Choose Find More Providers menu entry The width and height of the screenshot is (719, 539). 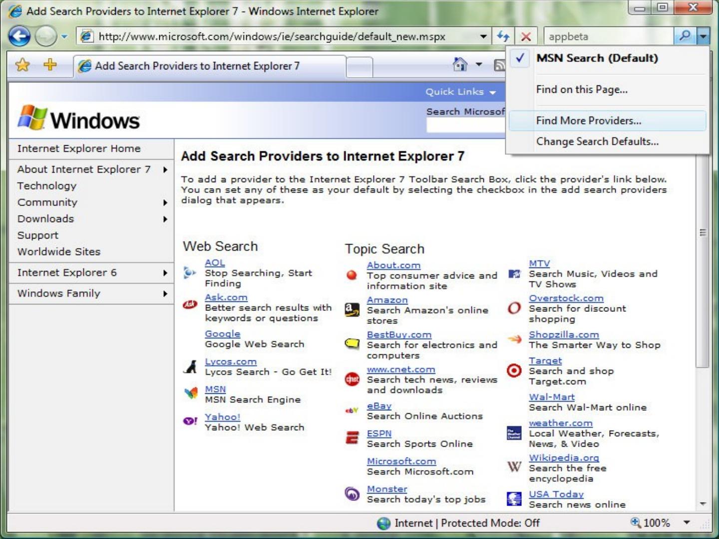pyautogui.click(x=588, y=121)
